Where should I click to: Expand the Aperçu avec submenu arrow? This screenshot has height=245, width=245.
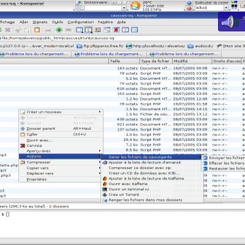100,151
